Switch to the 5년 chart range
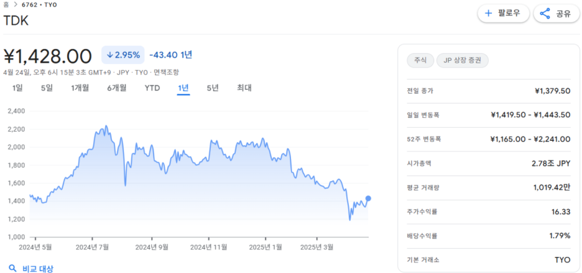The width and height of the screenshot is (582, 273). (213, 88)
